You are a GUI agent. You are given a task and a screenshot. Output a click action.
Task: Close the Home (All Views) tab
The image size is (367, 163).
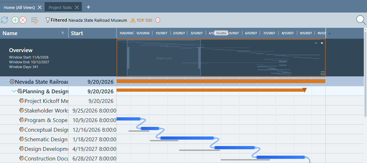coord(40,7)
